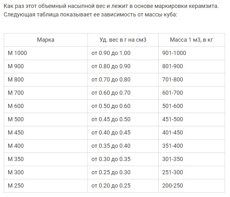Click the line starting "Следующая таблица показывает"
This screenshot has height=197, width=230.
pyautogui.click(x=90, y=15)
